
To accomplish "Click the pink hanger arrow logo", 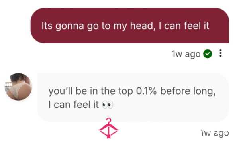I will (x=108, y=128).
